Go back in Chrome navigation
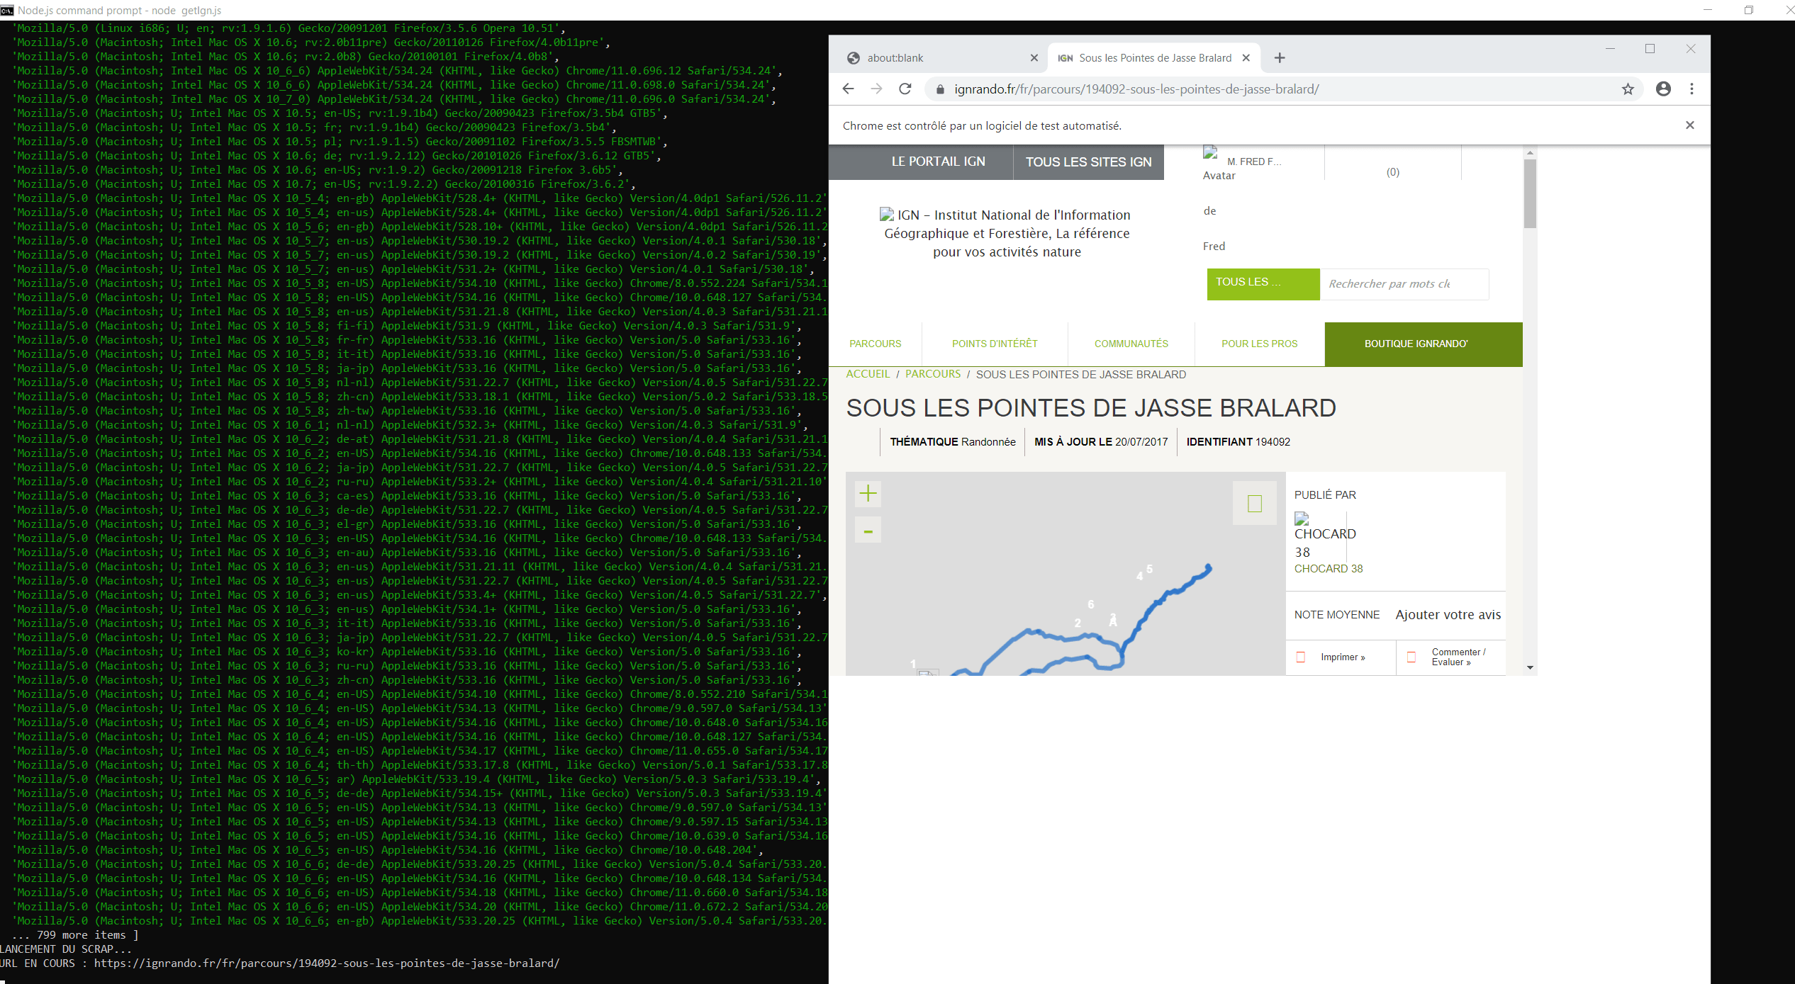 pyautogui.click(x=849, y=89)
